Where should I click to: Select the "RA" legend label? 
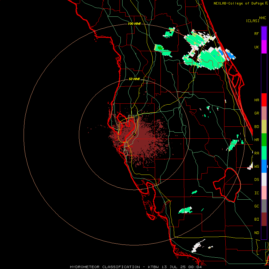pos(256,153)
